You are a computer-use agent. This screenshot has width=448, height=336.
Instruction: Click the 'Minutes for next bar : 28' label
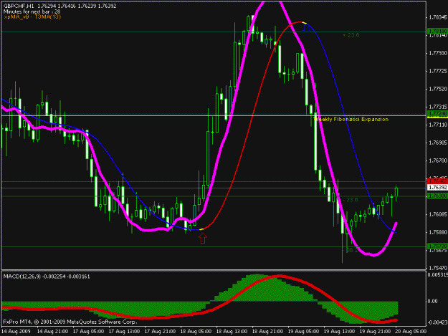(32, 11)
